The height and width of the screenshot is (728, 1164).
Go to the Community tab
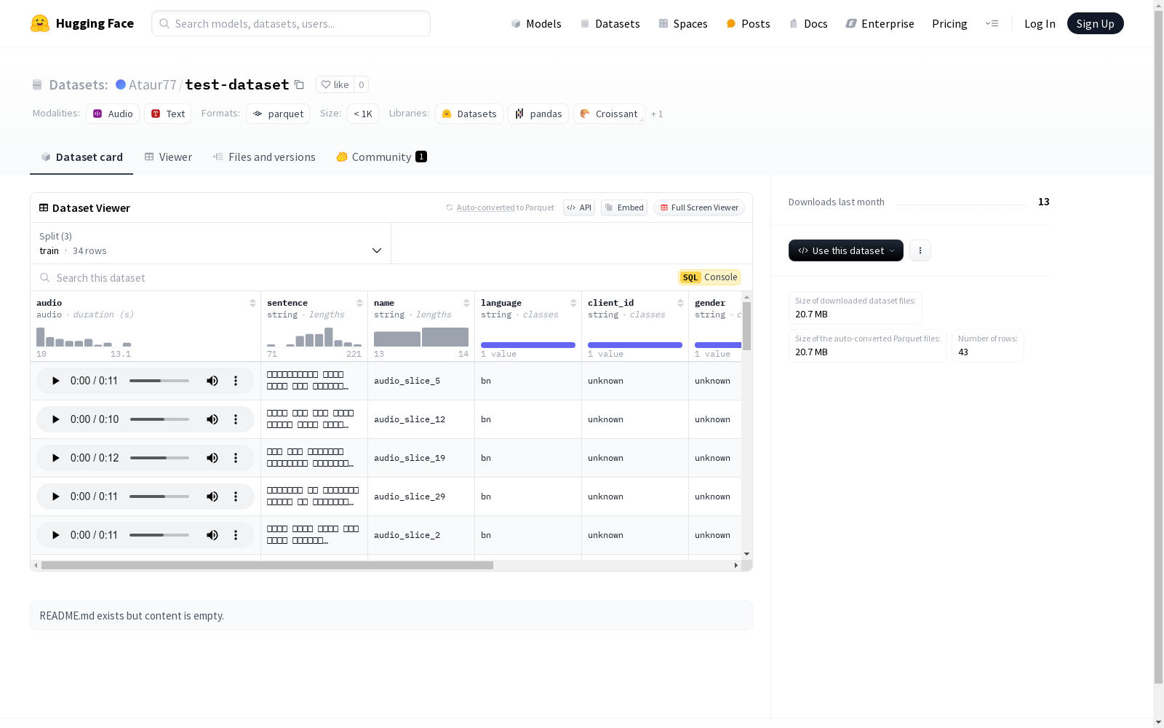[381, 157]
